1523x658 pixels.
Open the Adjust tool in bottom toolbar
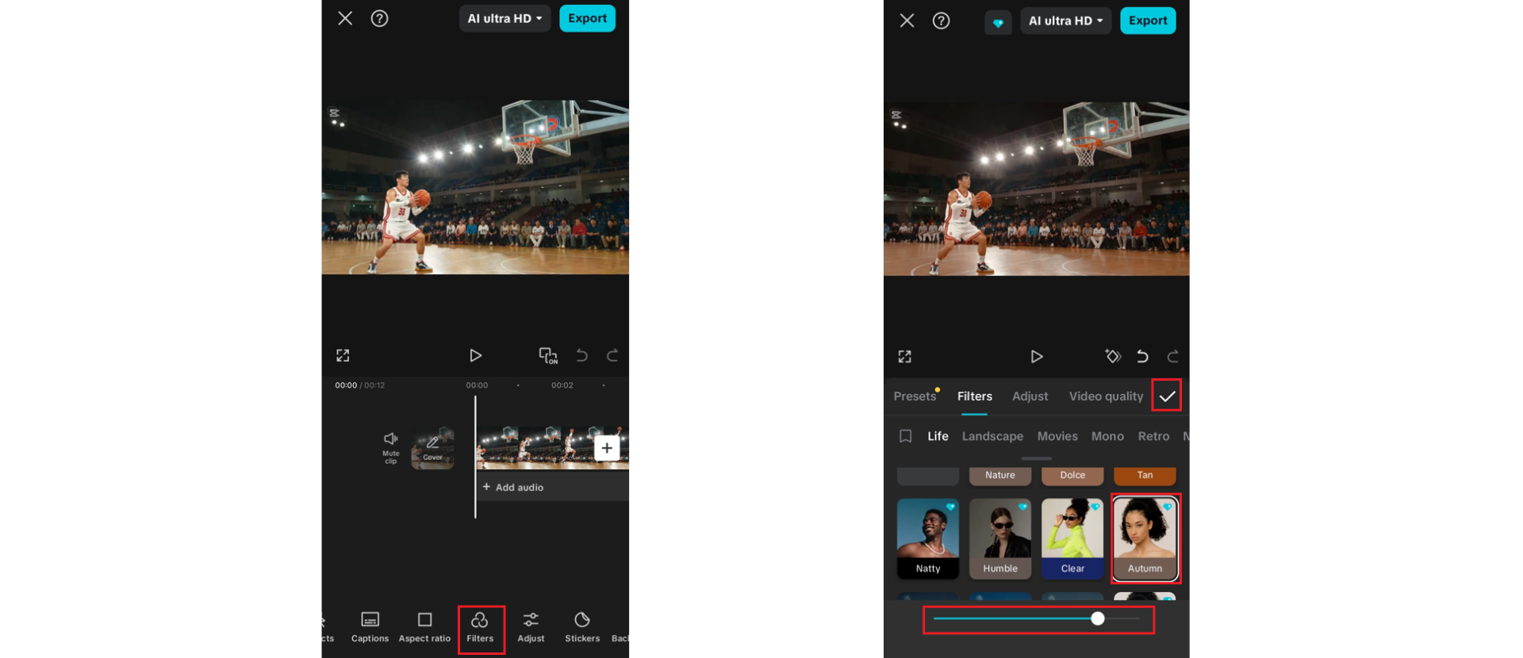coord(531,627)
